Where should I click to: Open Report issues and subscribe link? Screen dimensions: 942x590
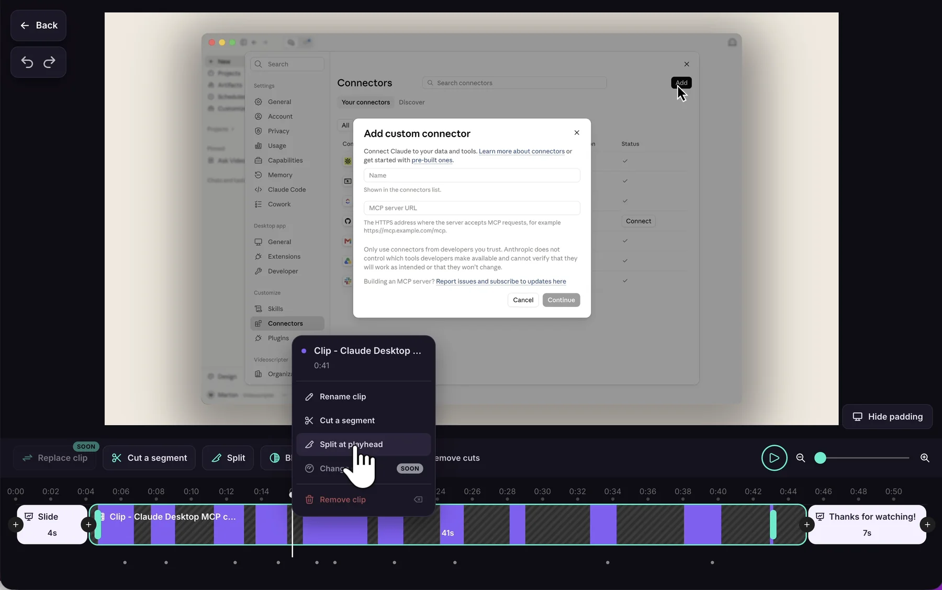[501, 281]
